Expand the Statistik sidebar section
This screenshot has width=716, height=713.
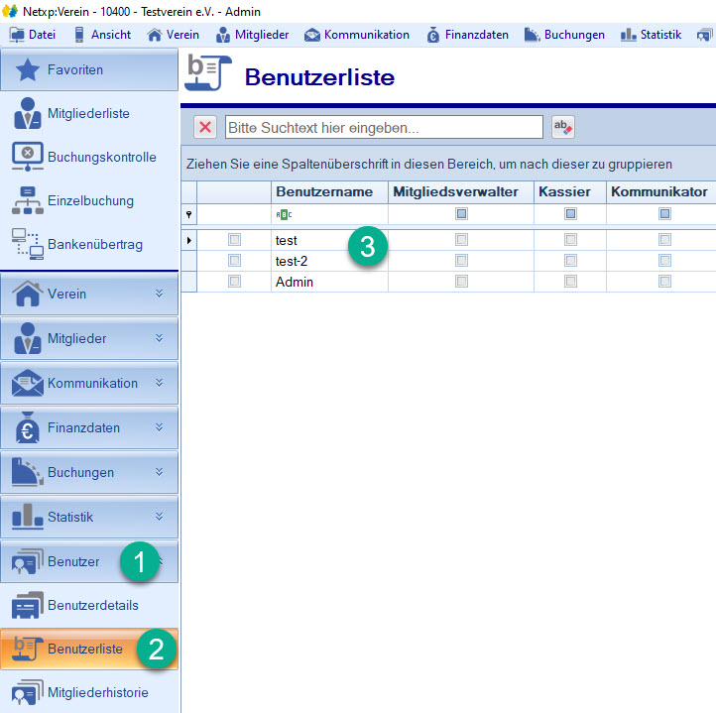pos(89,517)
